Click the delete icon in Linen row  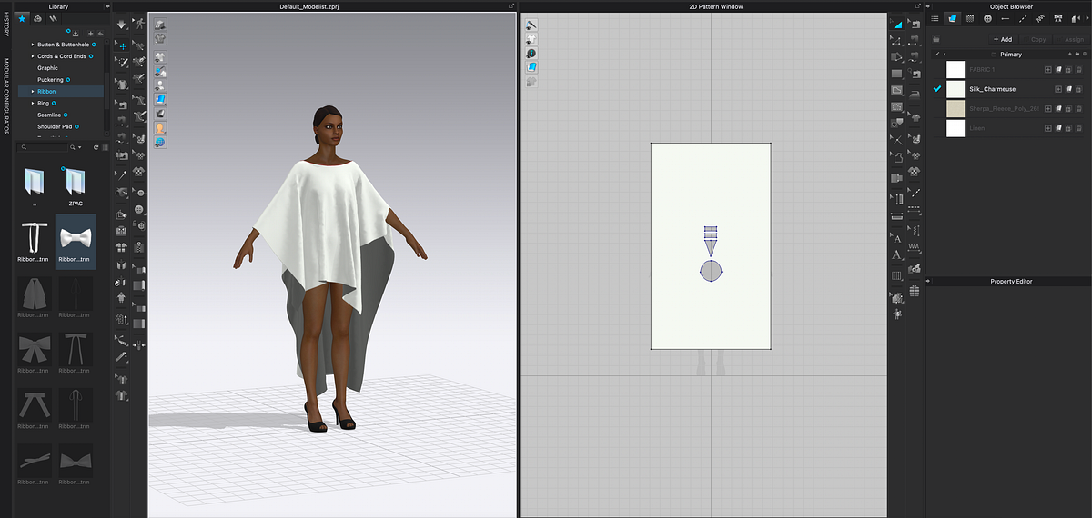tap(1078, 128)
